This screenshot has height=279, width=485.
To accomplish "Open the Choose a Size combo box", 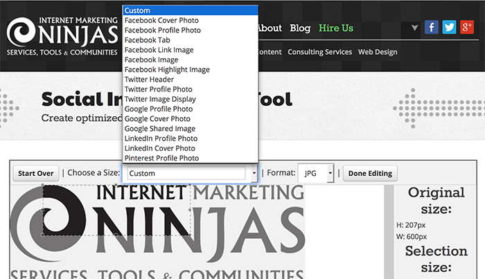I will coord(191,173).
